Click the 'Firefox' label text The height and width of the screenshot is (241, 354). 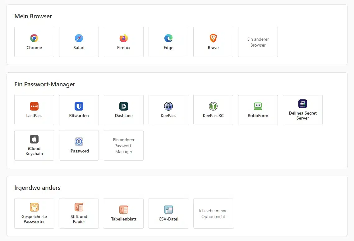point(123,48)
